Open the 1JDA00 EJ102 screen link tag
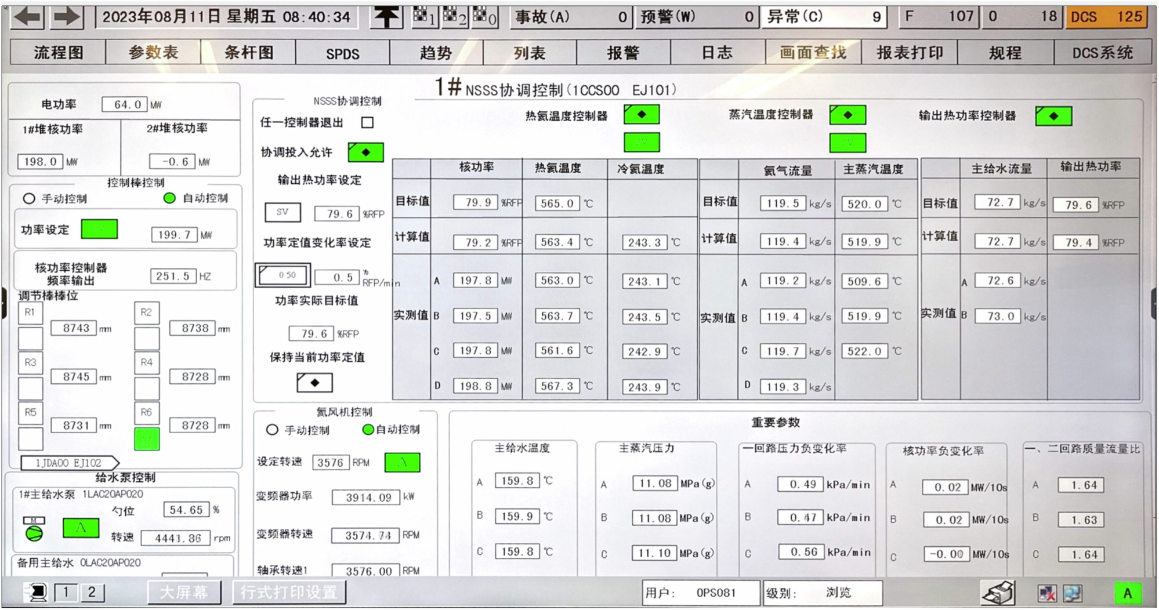 69,463
